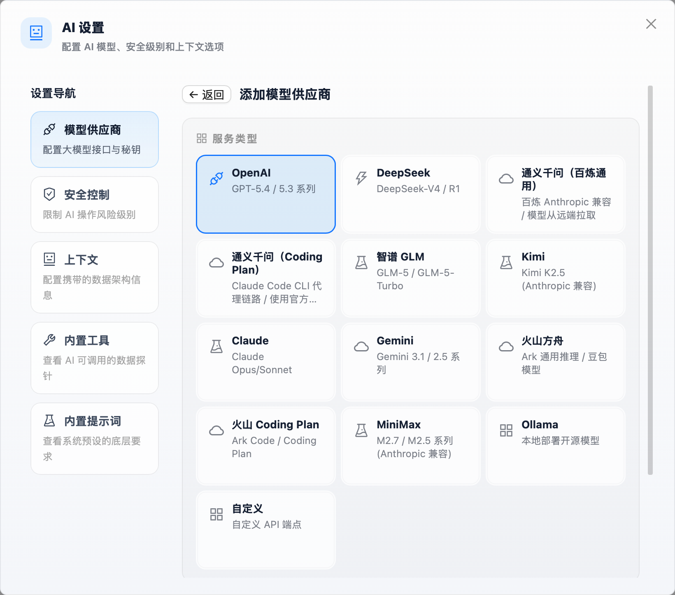This screenshot has height=595, width=675.
Task: Select the 火山方舟 provider card
Action: (x=556, y=362)
